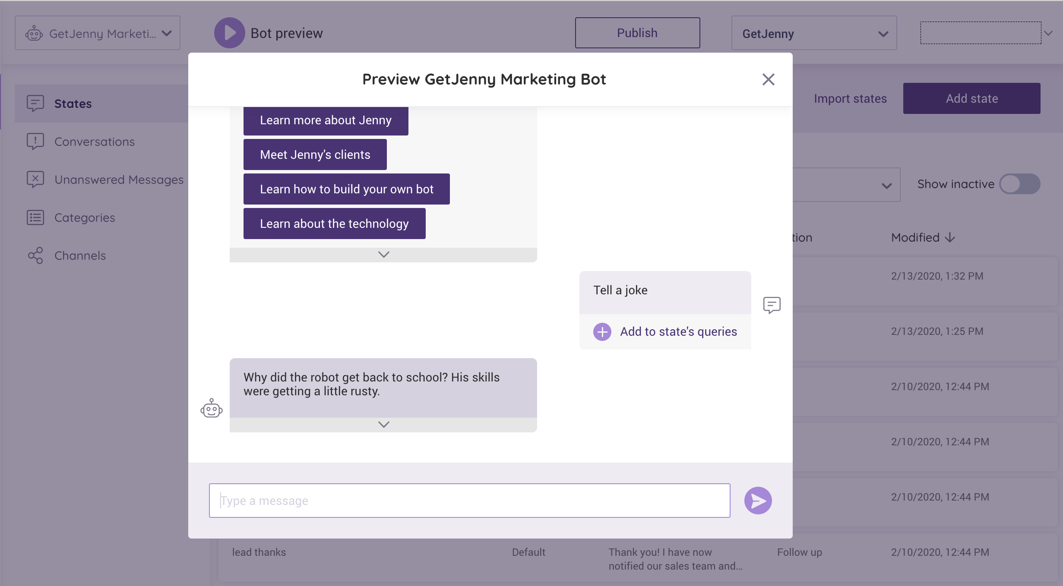Click the speech bubble icon beside Tell a joke
This screenshot has width=1063, height=586.
[772, 305]
